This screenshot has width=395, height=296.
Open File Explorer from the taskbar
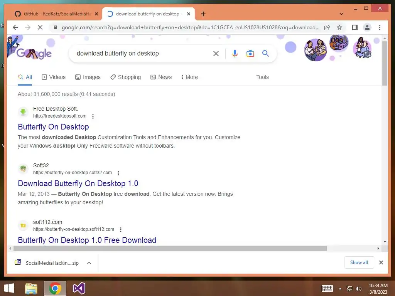click(x=31, y=288)
